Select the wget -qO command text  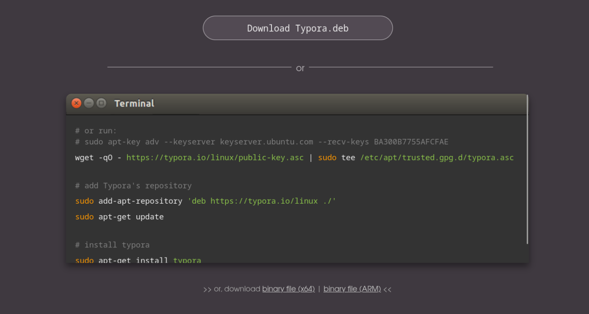(92, 157)
